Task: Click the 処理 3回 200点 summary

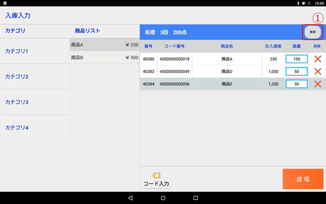Action: click(x=166, y=32)
